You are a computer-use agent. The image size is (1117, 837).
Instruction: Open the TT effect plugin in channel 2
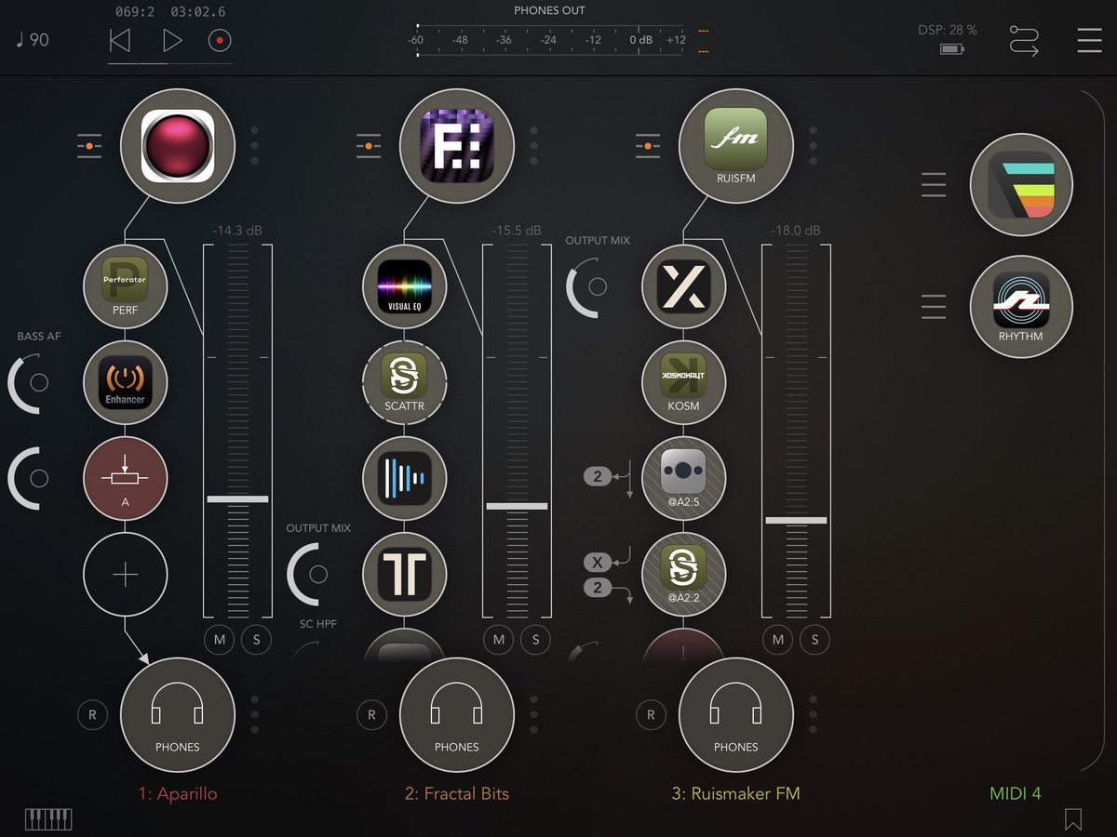pyautogui.click(x=405, y=575)
